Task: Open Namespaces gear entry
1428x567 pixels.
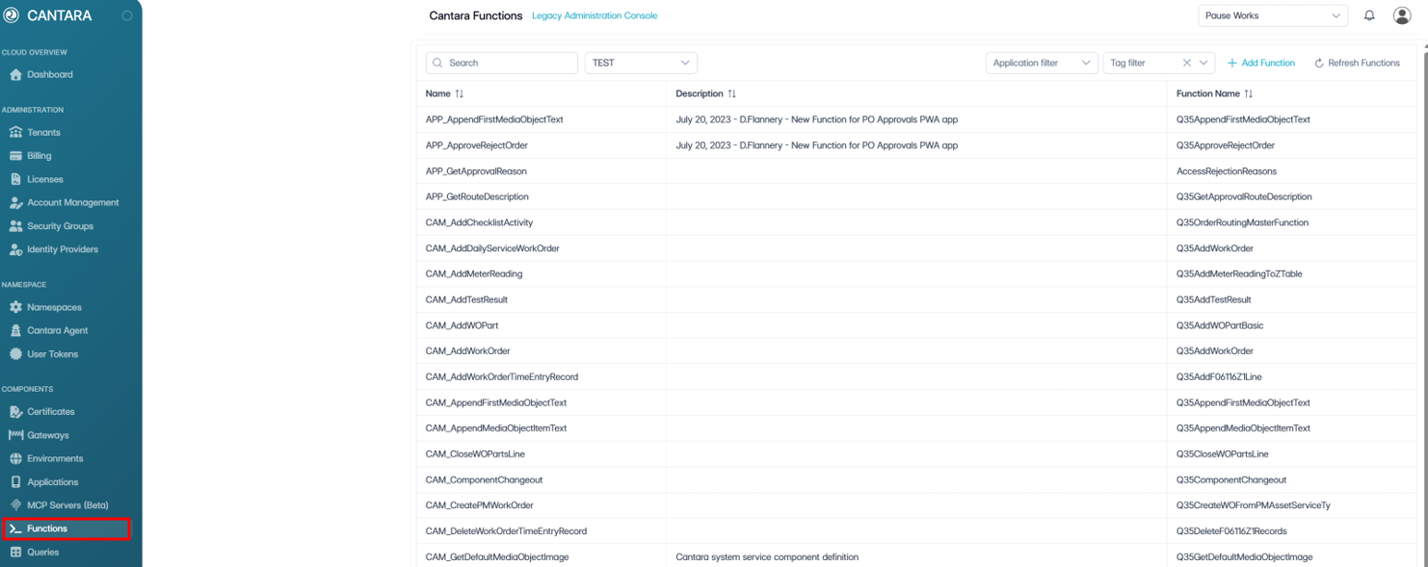Action: click(15, 307)
